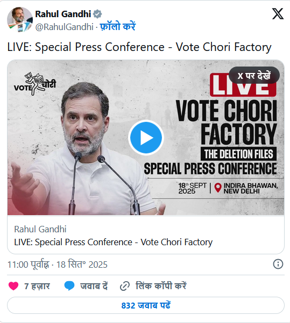Viewport: 290px width, 323px height.
Task: Open the '832 जवाब पढ़ें' replies button
Action: (x=146, y=305)
